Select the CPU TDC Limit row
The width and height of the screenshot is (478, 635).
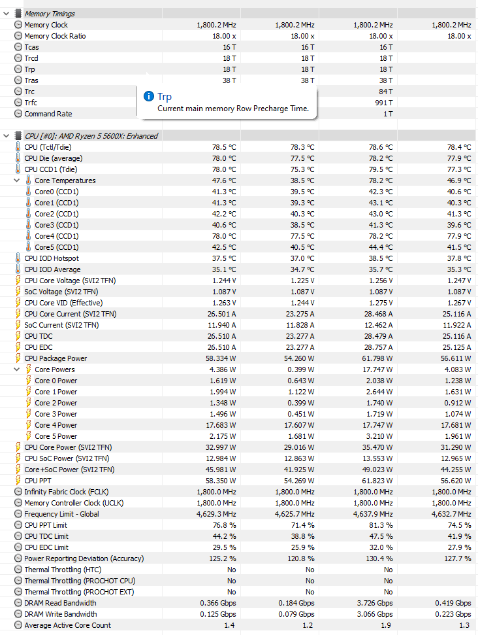239,536
